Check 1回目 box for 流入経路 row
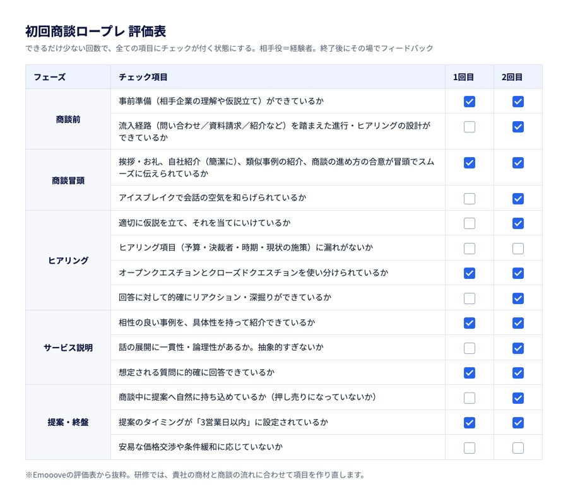The height and width of the screenshot is (501, 568). coord(469,127)
